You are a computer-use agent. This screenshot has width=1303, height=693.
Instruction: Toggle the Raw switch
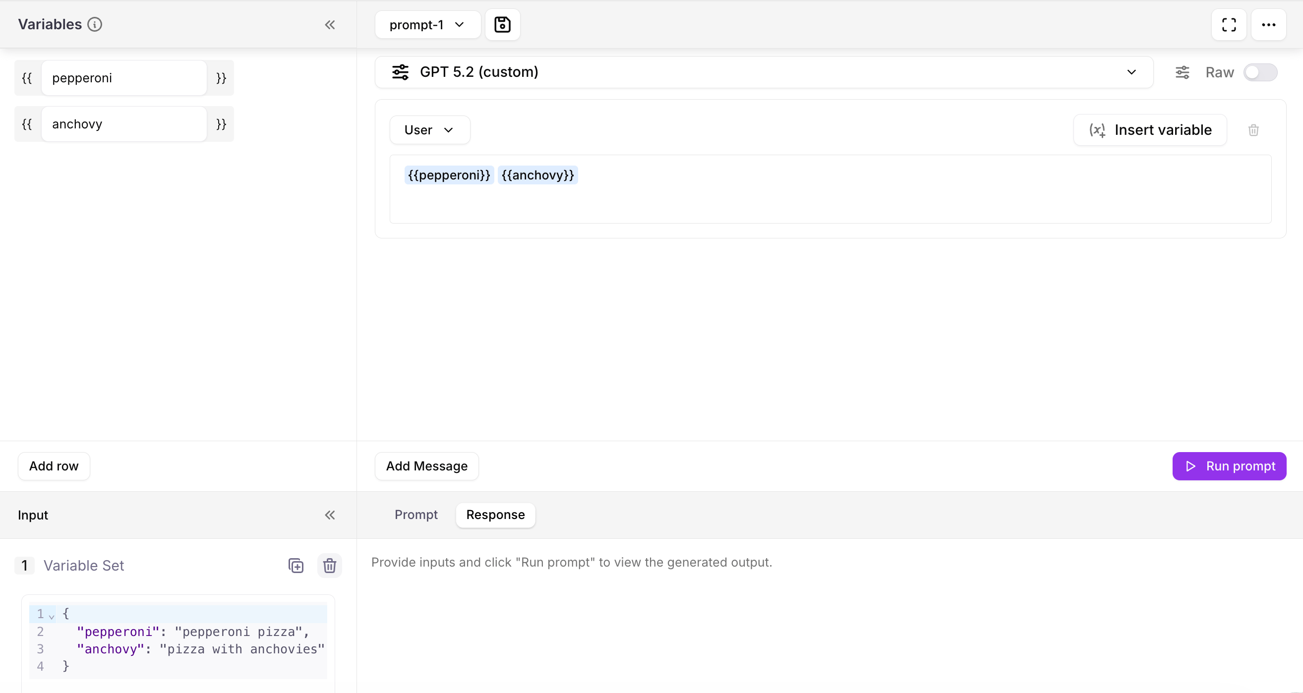click(1260, 72)
